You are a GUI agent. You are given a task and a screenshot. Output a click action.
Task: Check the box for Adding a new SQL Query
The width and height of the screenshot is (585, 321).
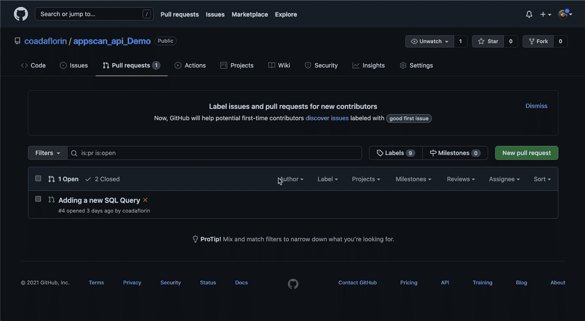pos(38,199)
